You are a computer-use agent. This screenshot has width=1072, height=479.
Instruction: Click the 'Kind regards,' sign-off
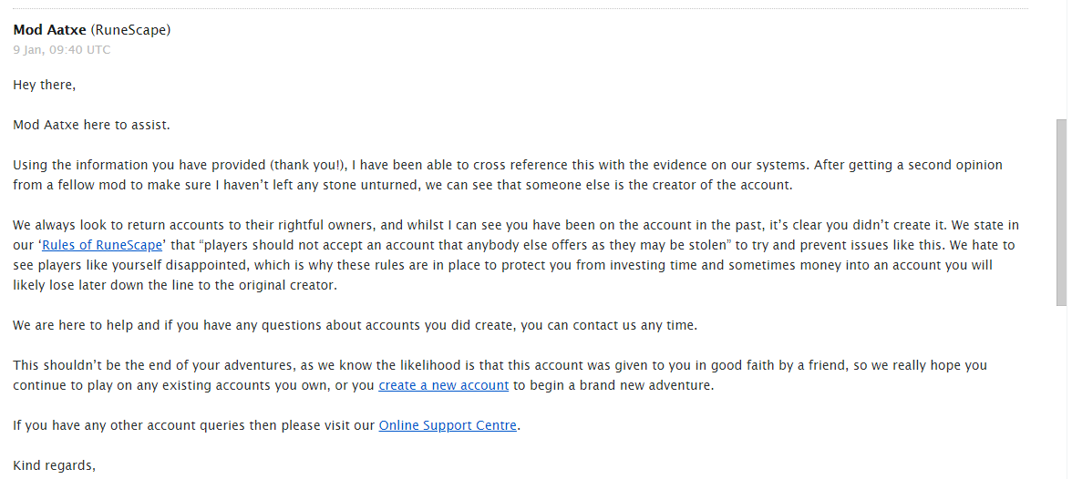point(54,465)
